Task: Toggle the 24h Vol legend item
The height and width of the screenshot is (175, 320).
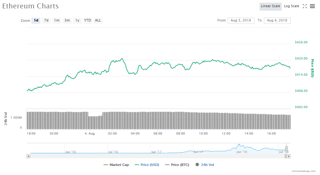Action: [x=205, y=165]
